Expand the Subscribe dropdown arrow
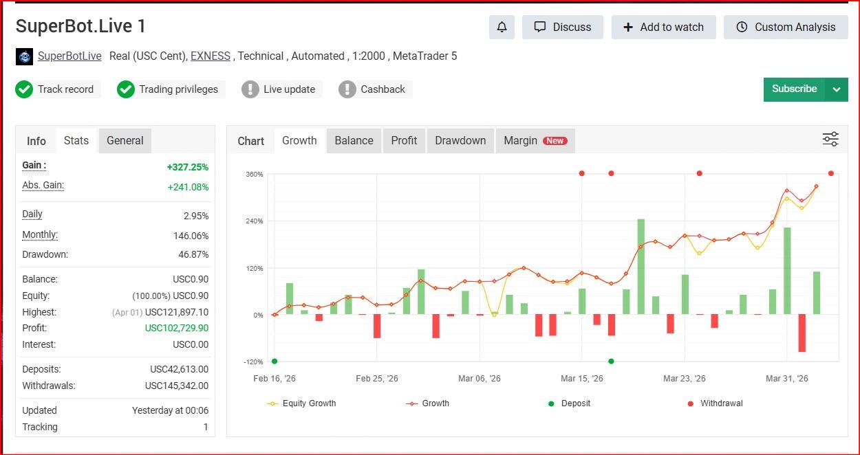860x455 pixels. click(x=837, y=89)
